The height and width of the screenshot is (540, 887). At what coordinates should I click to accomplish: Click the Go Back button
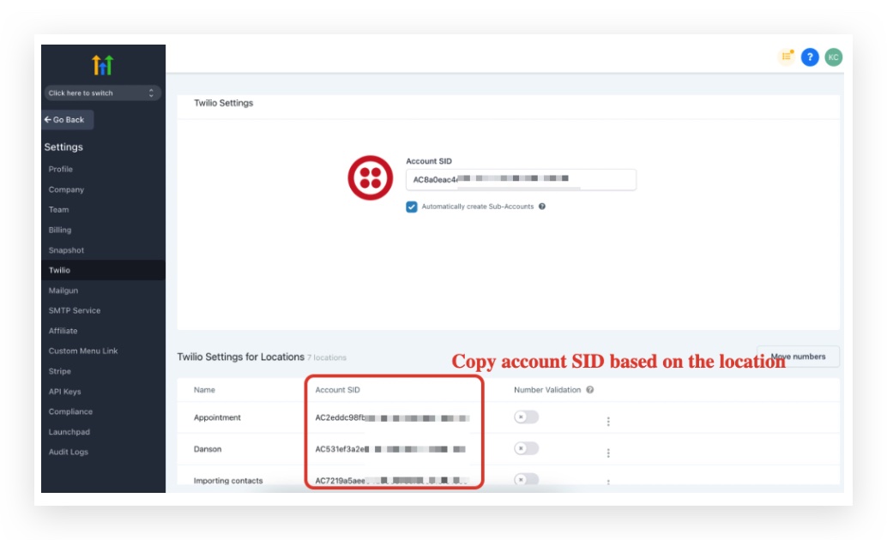click(x=64, y=120)
